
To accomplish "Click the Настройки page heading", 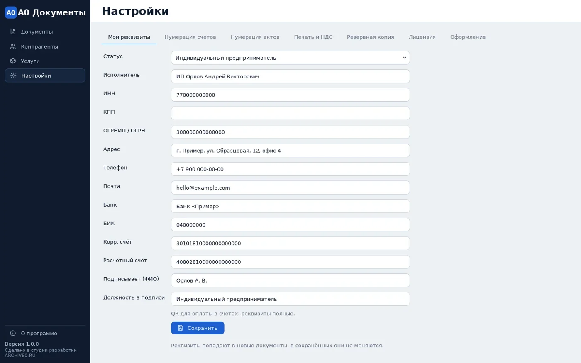I will tap(135, 11).
